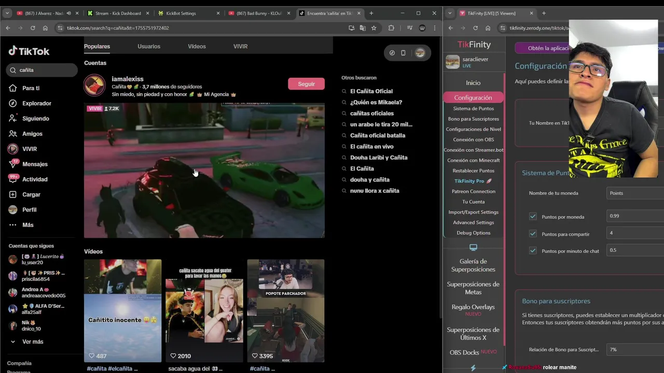Bookmark the TikTok page with star icon
Viewport: 664px width, 373px height.
tap(374, 28)
